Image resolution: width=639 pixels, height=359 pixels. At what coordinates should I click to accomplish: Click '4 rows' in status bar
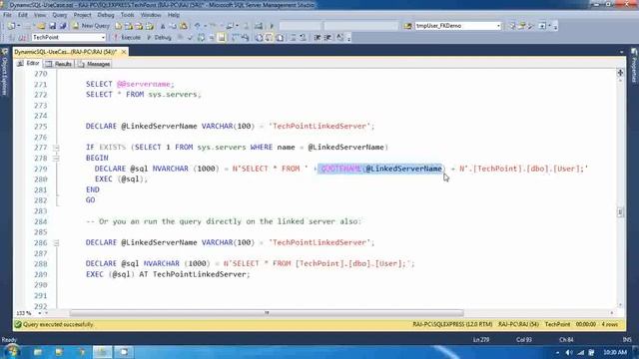coord(610,325)
